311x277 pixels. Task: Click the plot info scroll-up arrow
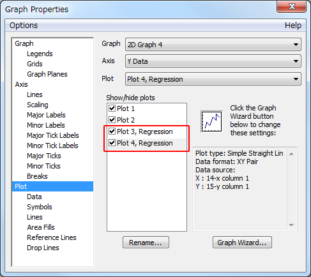[x=291, y=154]
